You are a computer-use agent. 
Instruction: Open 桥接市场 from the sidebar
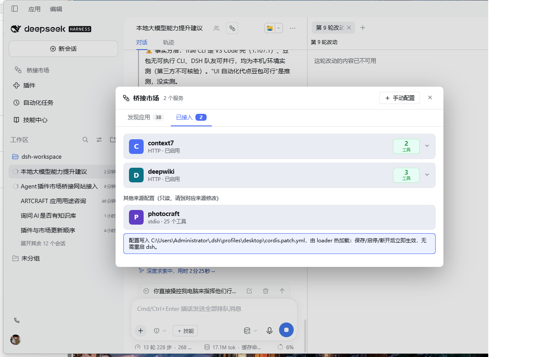(32, 70)
